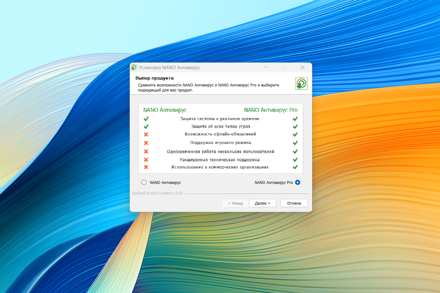Click the green check mark beside "Расширенная техническая поддержка"
440x293 pixels.
pos(295,160)
